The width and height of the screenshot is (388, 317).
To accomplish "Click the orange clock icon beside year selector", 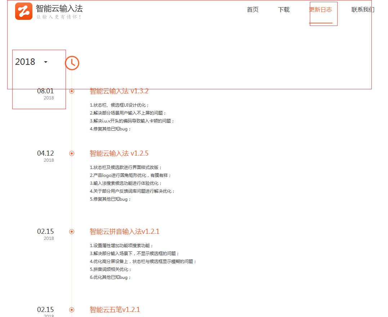I will tap(72, 63).
